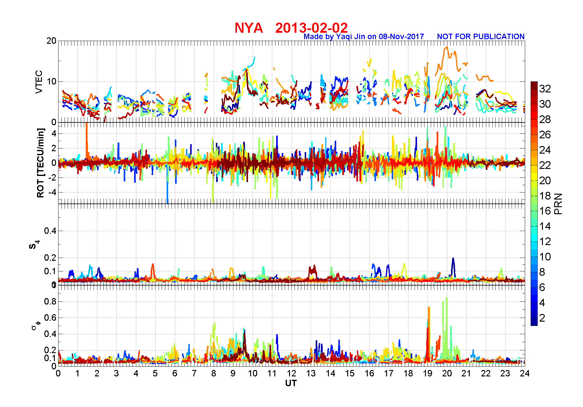Click the VTEC axis tick label "20"

[51, 41]
